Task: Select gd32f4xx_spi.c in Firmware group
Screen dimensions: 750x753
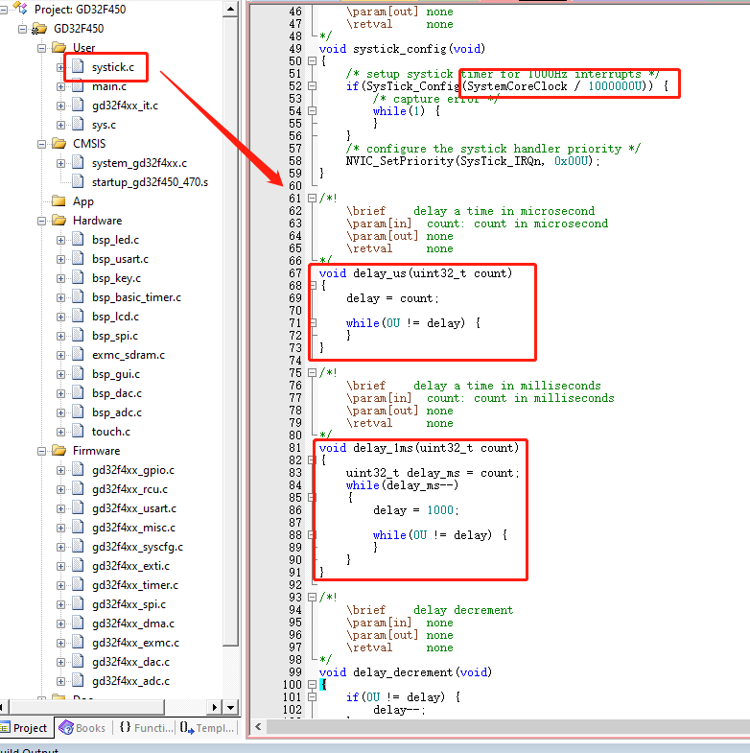Action: click(129, 604)
